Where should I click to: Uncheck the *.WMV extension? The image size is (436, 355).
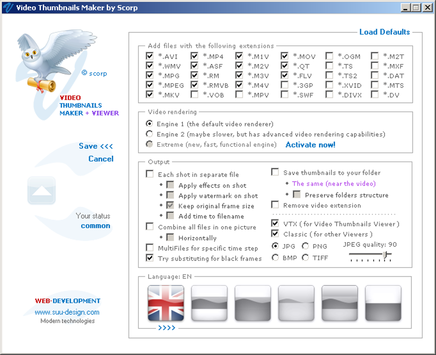coord(150,66)
